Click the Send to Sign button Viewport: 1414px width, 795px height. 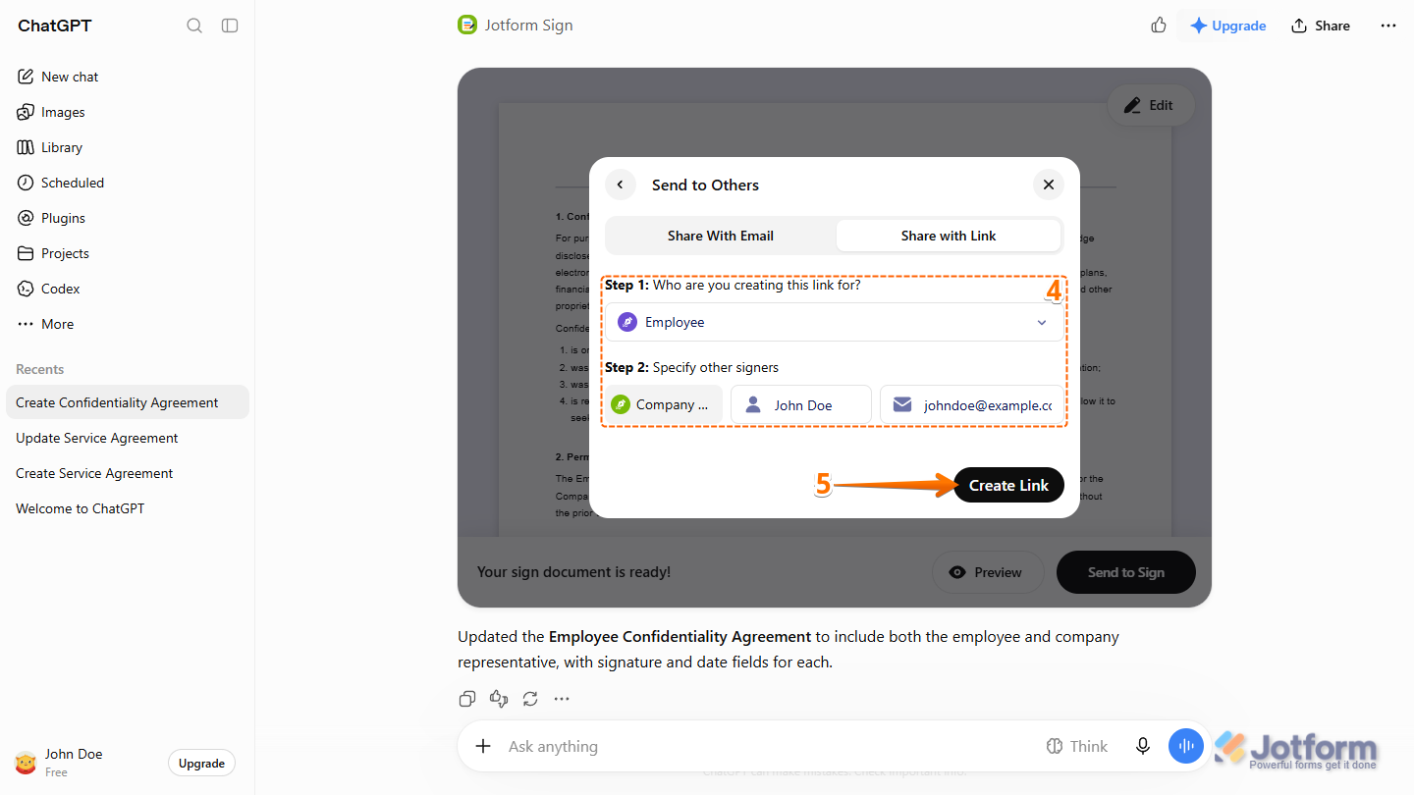click(1126, 572)
